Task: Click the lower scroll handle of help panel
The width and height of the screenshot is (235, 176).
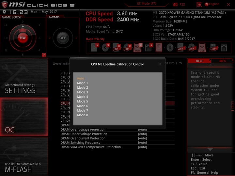Action: [x=210, y=149]
